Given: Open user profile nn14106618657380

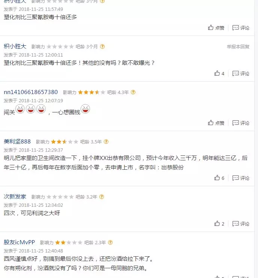Looking at the screenshot, I should point(31,92).
